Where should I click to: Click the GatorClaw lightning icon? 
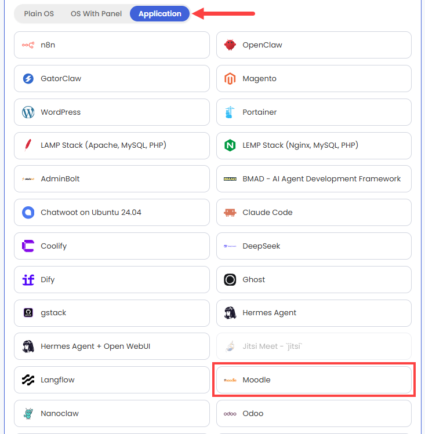(28, 79)
